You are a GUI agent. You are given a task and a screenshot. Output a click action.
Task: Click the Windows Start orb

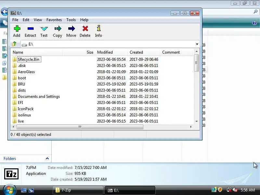[x=9, y=190]
